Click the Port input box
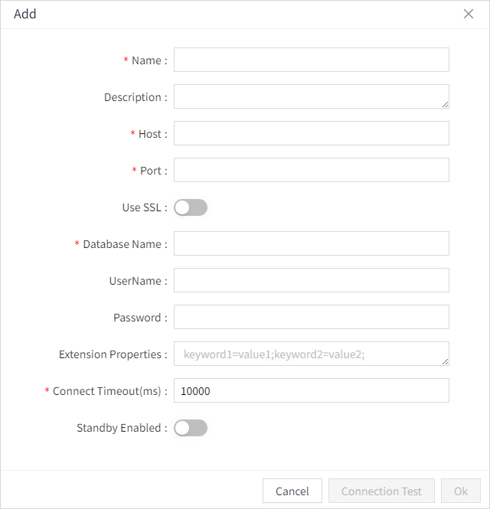Viewport: 490px width, 509px height. 311,171
